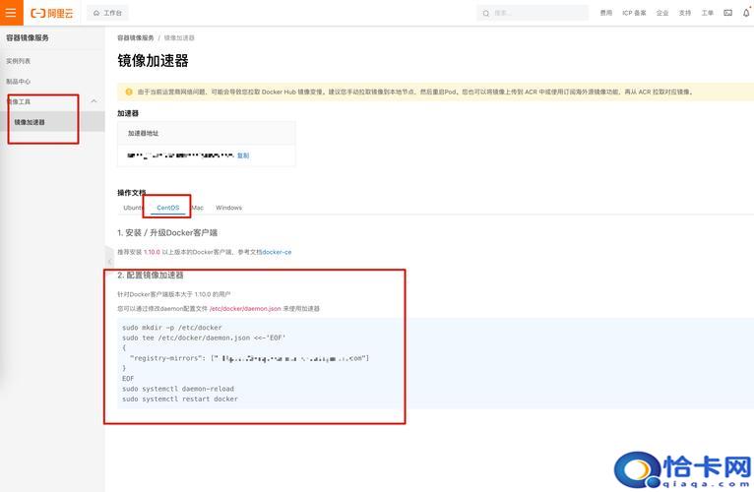Click the 容器镜像服务 breadcrumb link

(x=136, y=37)
